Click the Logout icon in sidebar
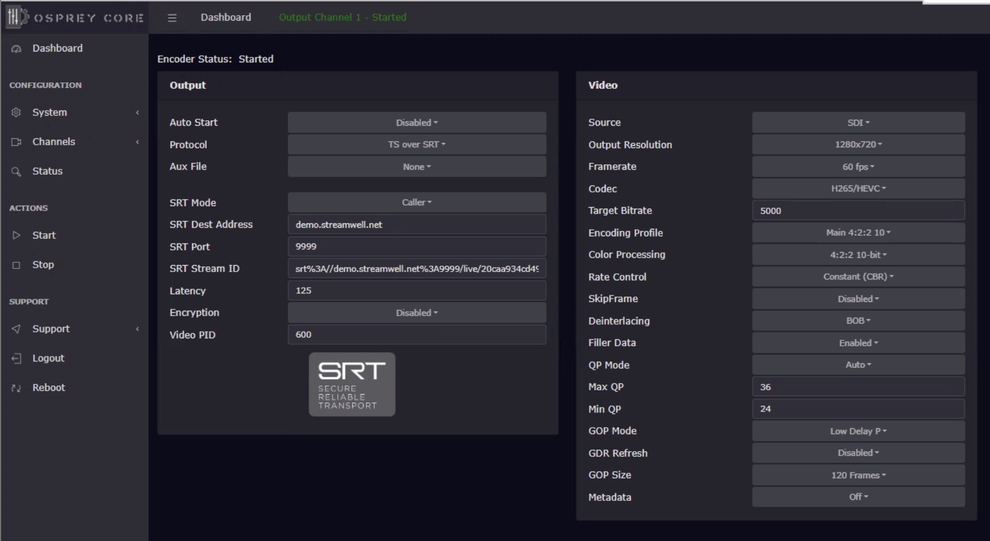This screenshot has width=990, height=541. click(16, 358)
